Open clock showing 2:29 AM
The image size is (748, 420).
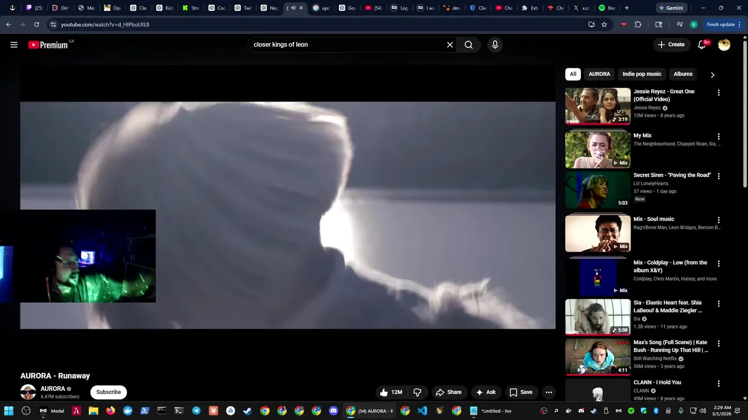(x=722, y=411)
